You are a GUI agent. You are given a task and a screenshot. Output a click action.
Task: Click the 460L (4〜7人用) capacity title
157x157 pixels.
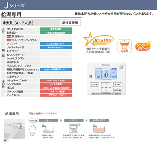point(18,23)
